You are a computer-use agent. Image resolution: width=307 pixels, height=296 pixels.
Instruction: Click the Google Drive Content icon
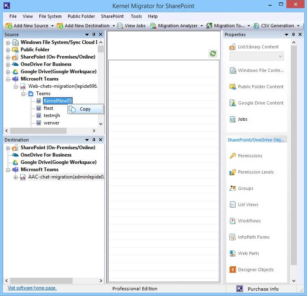coord(233,103)
